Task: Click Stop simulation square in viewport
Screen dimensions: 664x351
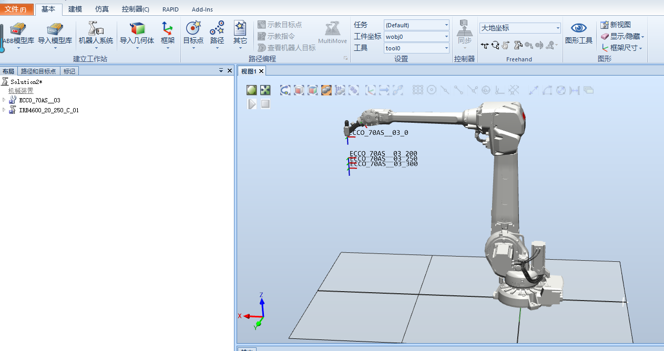Action: [x=265, y=104]
